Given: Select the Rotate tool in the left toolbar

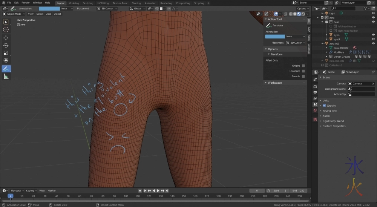Looking at the screenshot, I should point(6,45).
